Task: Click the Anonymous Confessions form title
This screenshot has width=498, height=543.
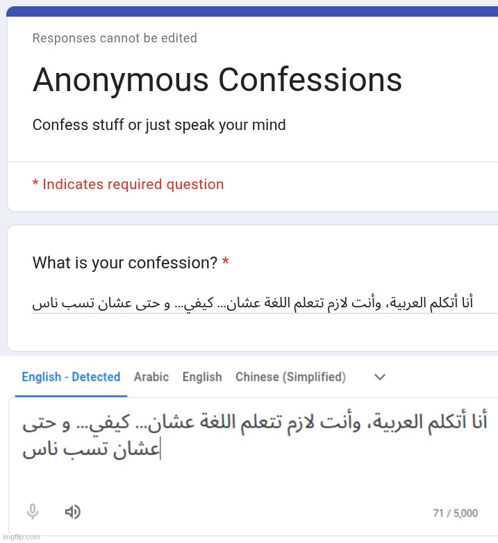Action: coord(217,80)
